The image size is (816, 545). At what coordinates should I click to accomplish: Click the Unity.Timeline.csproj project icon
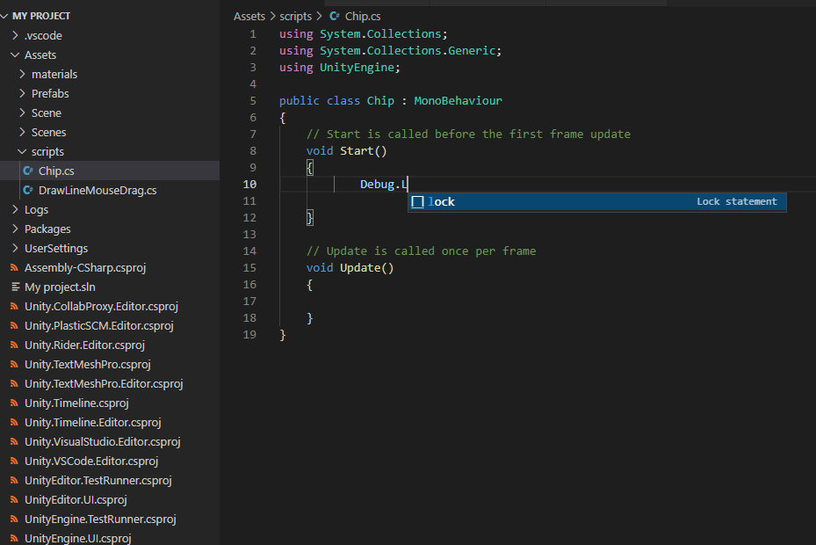tap(15, 403)
